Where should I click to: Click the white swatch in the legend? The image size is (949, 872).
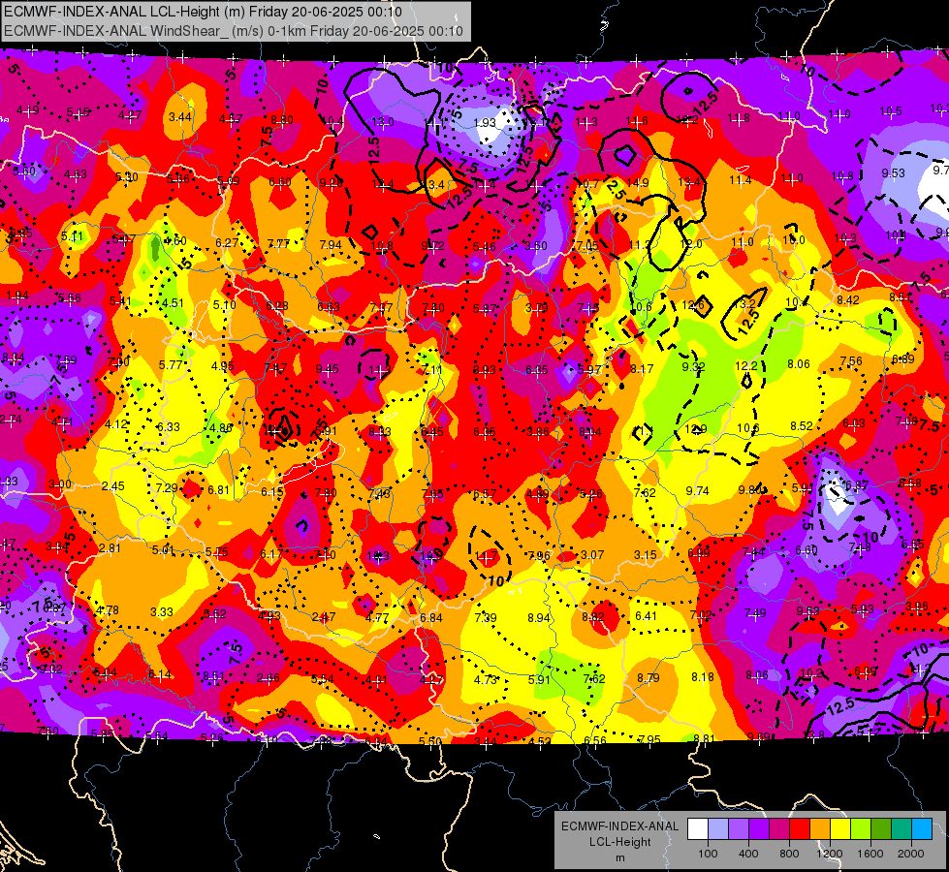698,829
